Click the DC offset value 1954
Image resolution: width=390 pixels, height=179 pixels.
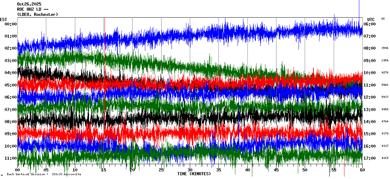coord(385,60)
